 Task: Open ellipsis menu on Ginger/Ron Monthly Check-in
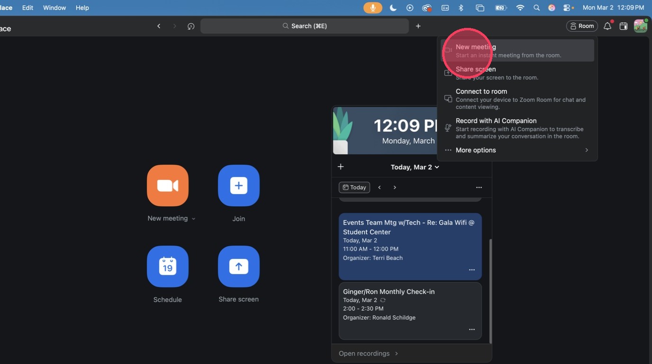coord(472,329)
